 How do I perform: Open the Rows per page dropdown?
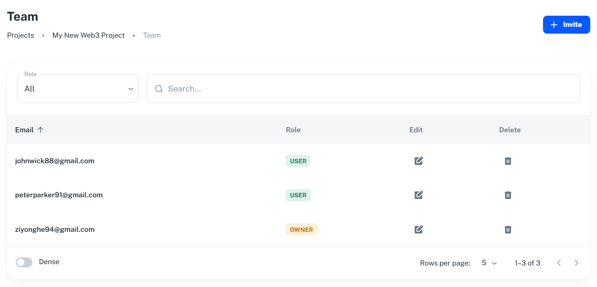pos(489,263)
